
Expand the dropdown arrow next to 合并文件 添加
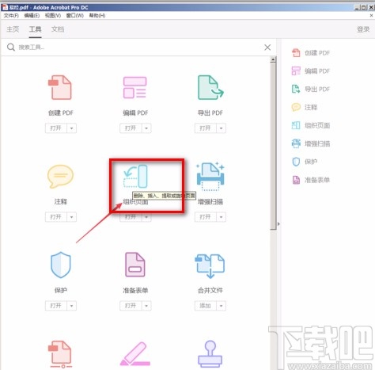coord(222,306)
